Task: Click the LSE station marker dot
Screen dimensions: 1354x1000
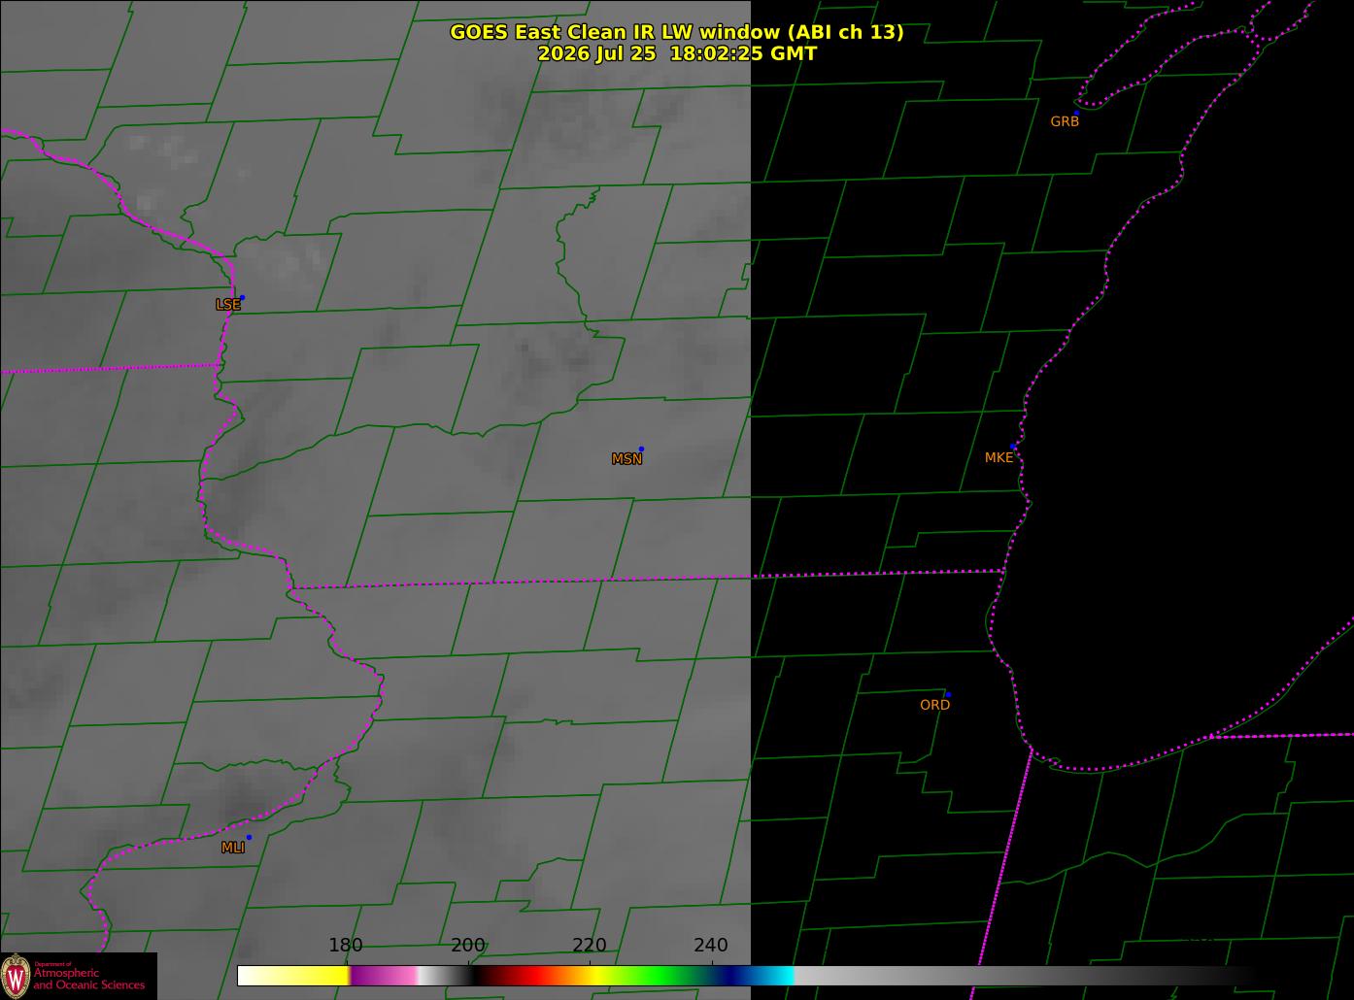Action: click(x=242, y=298)
